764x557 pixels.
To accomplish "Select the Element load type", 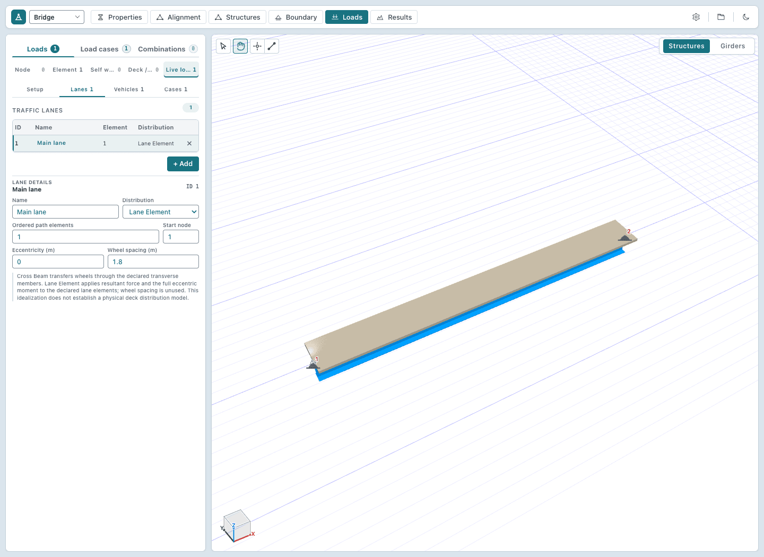I will click(67, 69).
